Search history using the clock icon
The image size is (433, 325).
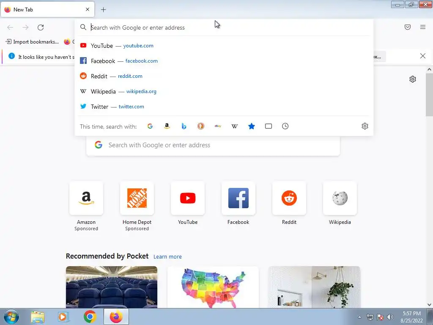coord(285,126)
